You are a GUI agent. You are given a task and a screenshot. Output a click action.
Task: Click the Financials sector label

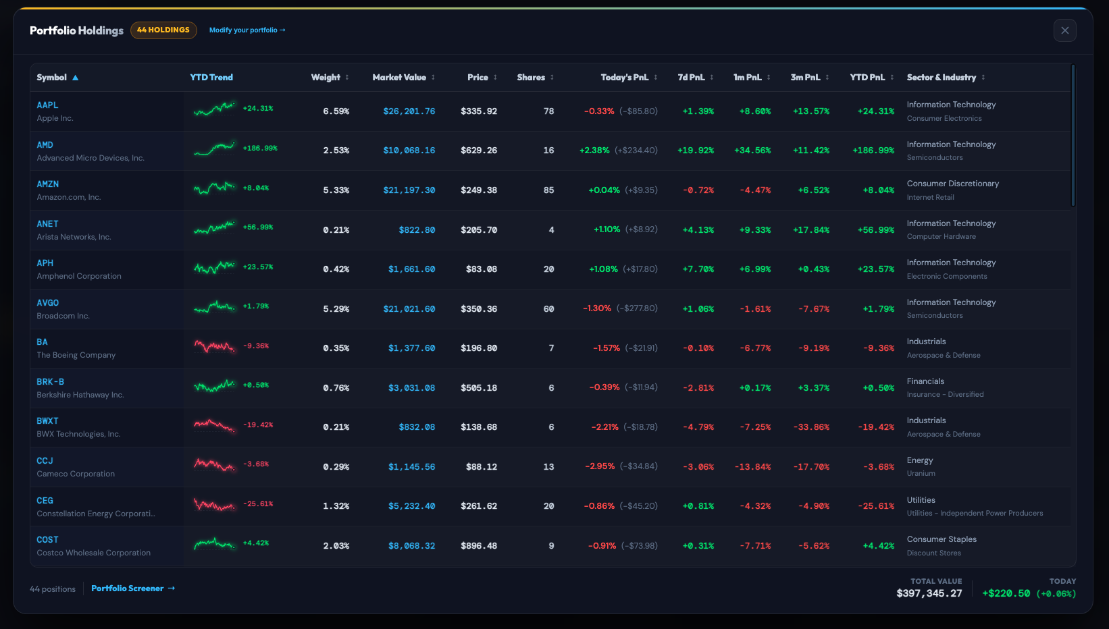coord(925,381)
